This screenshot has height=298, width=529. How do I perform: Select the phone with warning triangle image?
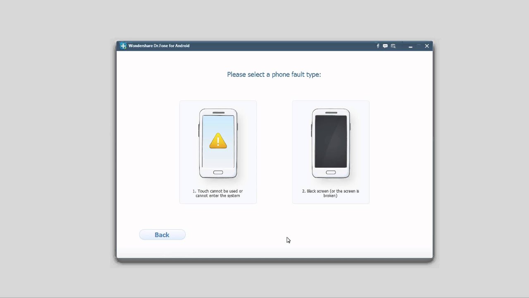click(x=218, y=144)
